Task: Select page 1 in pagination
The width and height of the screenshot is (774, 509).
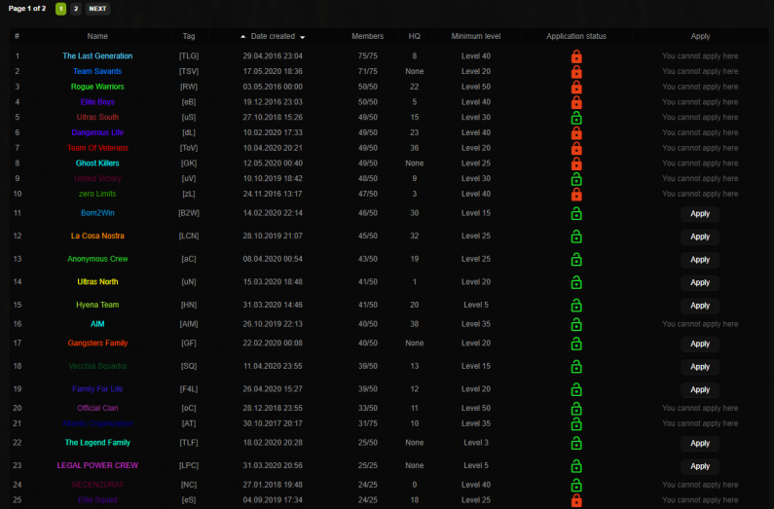Action: 60,9
